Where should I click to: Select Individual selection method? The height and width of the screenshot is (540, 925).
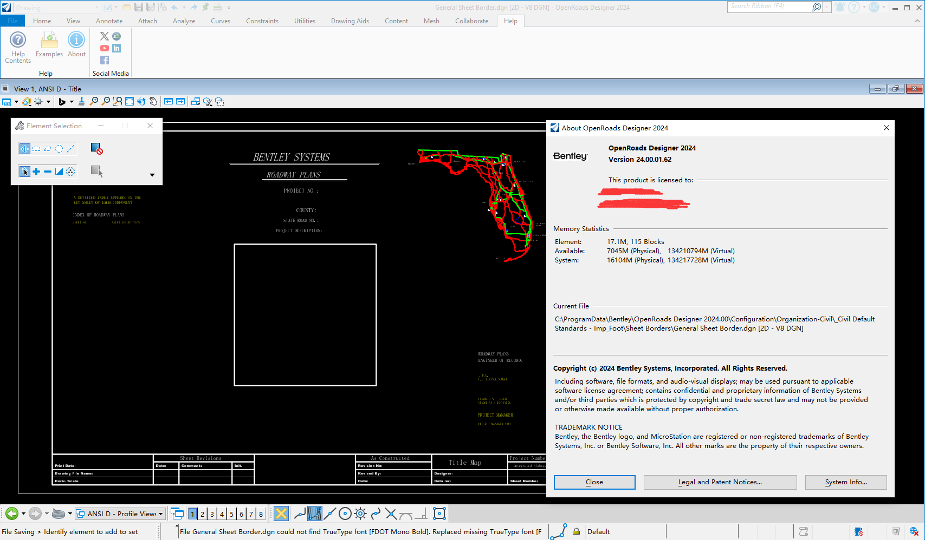click(x=24, y=149)
